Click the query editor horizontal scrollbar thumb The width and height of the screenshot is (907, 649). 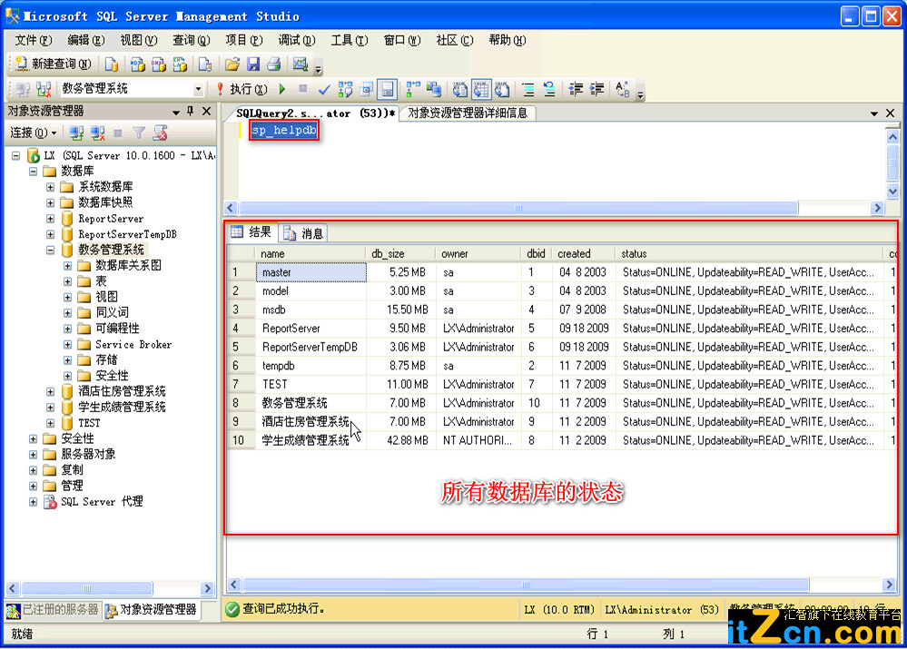pyautogui.click(x=518, y=208)
